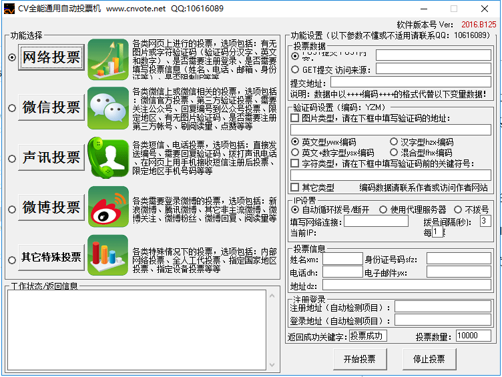The height and width of the screenshot is (377, 502).
Task: Focus the 身份证号码sfz input field
Action: tap(459, 259)
